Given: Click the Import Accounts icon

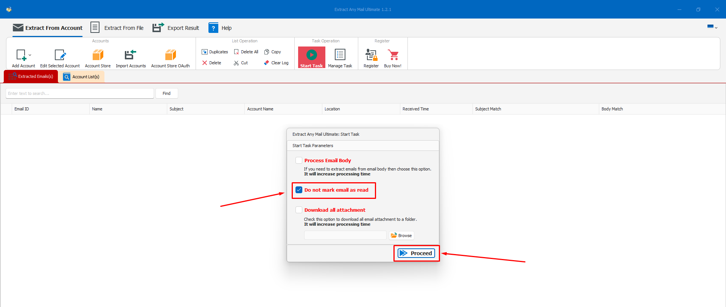Looking at the screenshot, I should pos(131,55).
